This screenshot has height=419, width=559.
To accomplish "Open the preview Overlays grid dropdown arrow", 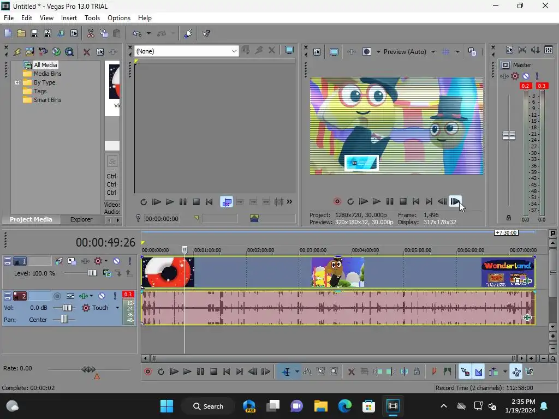I will [457, 52].
